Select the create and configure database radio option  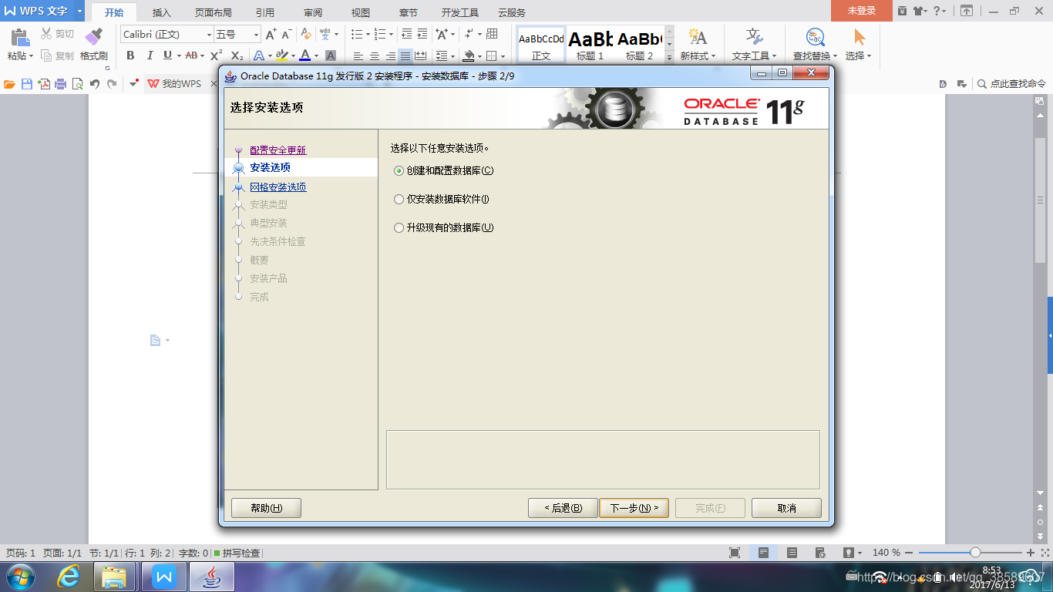(x=443, y=170)
